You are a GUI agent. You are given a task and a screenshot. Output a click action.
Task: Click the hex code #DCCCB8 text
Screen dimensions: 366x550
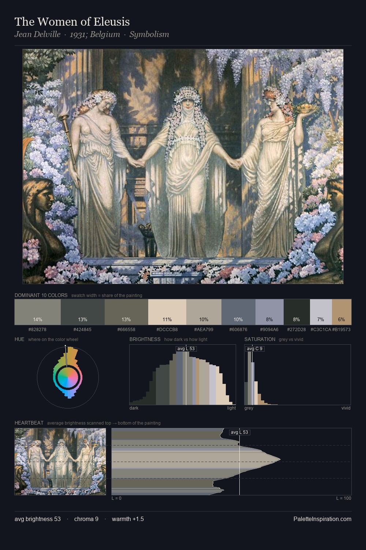tap(167, 330)
